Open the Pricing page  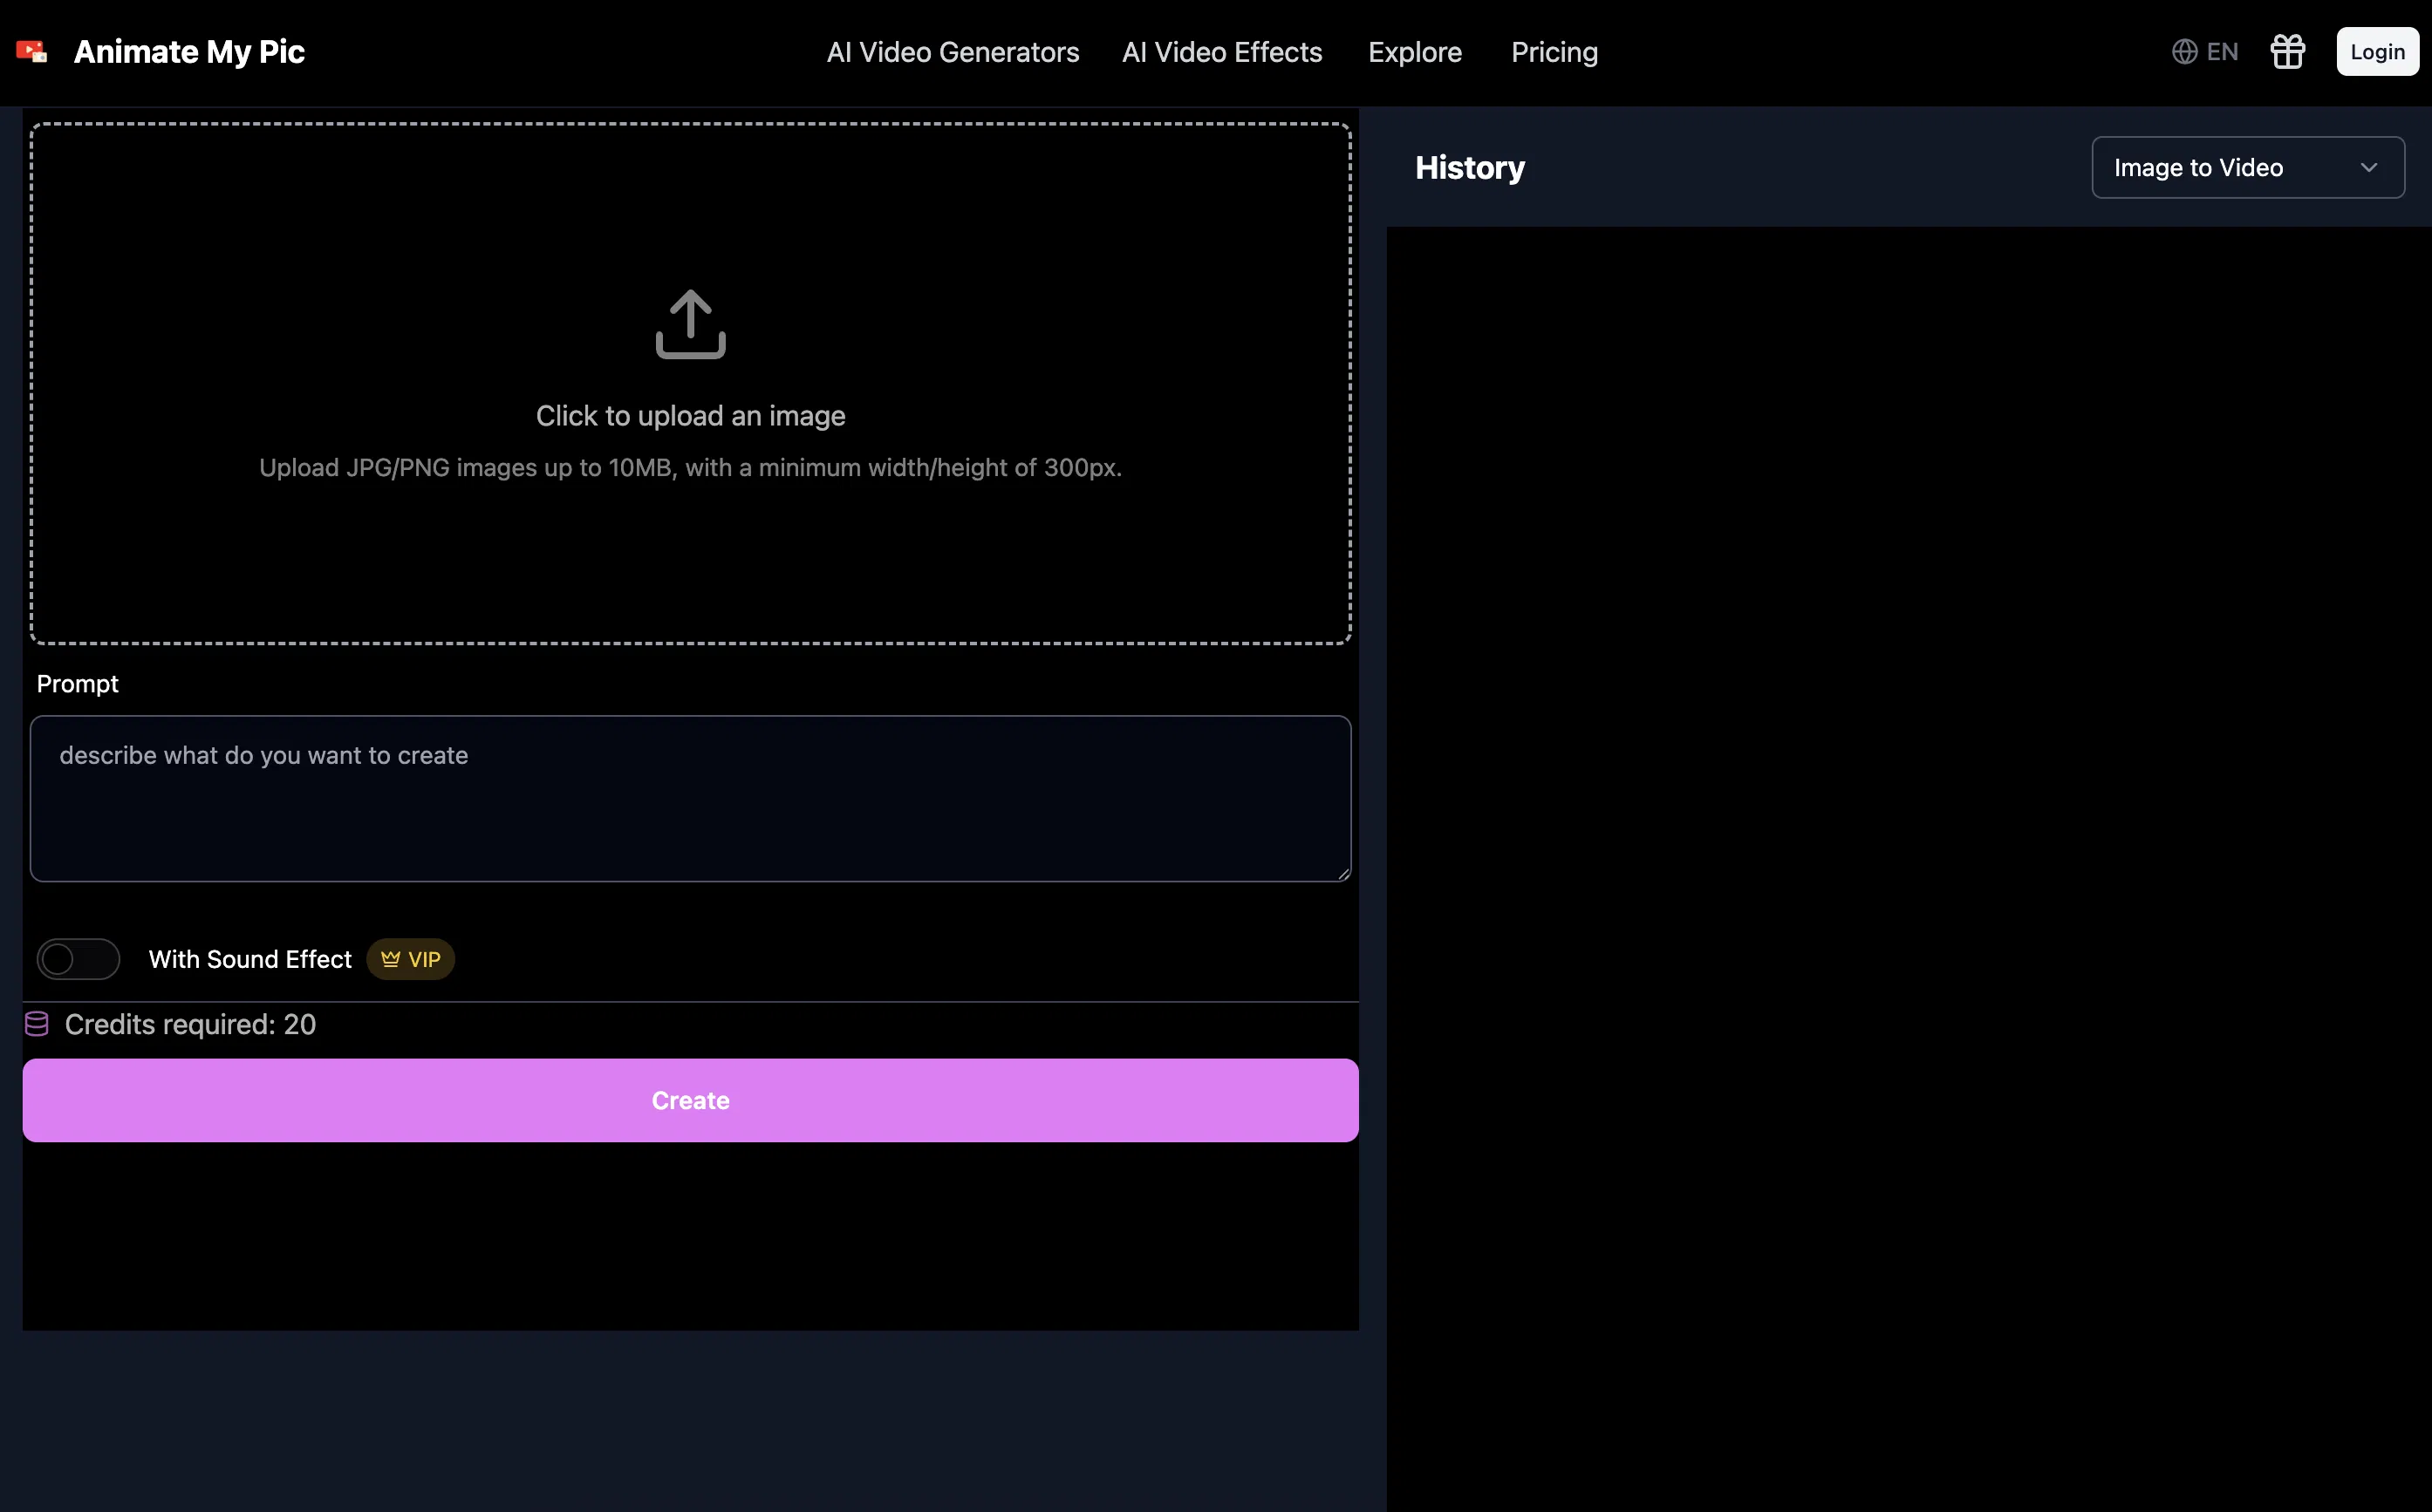tap(1554, 51)
